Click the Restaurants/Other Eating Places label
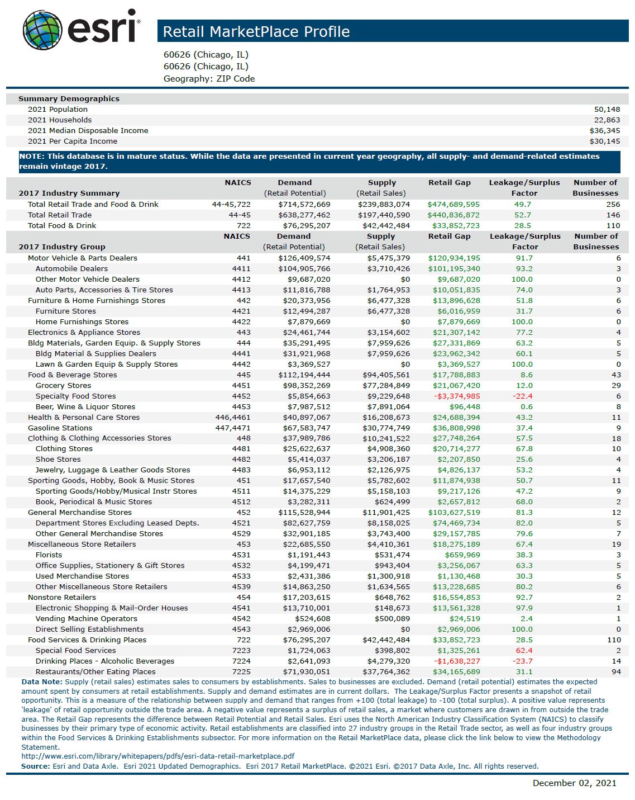The image size is (635, 800). (96, 672)
